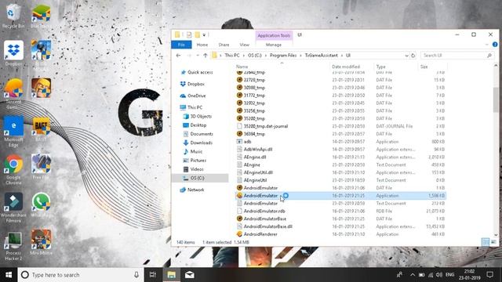Image resolution: width=502 pixels, height=282 pixels.
Task: Select Quick access in navigation pane
Action: point(200,72)
